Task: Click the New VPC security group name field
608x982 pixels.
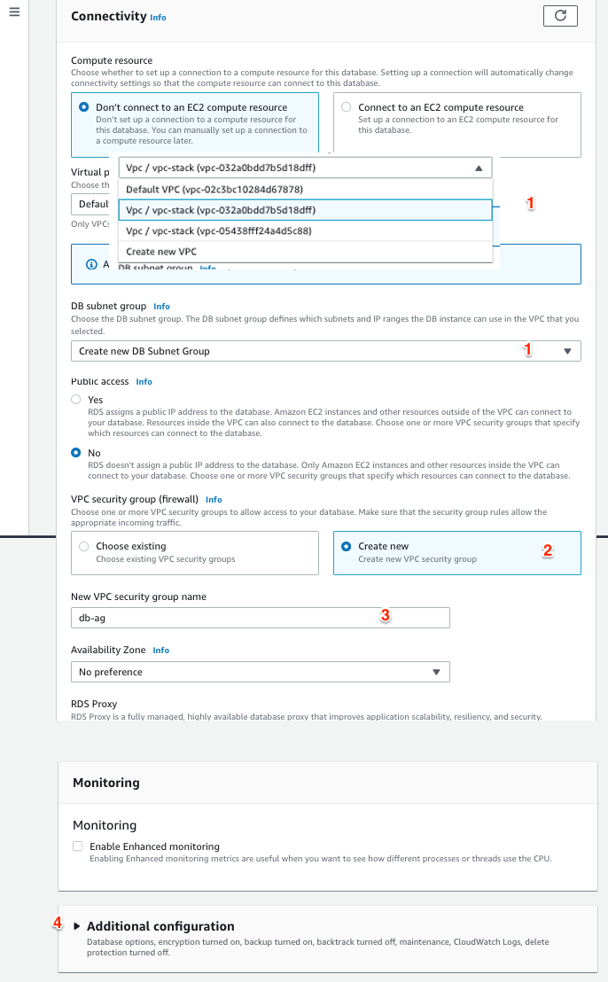Action: point(260,618)
